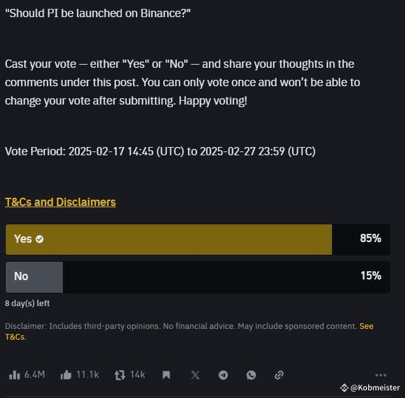Select the "Yes" poll option

[x=168, y=239]
